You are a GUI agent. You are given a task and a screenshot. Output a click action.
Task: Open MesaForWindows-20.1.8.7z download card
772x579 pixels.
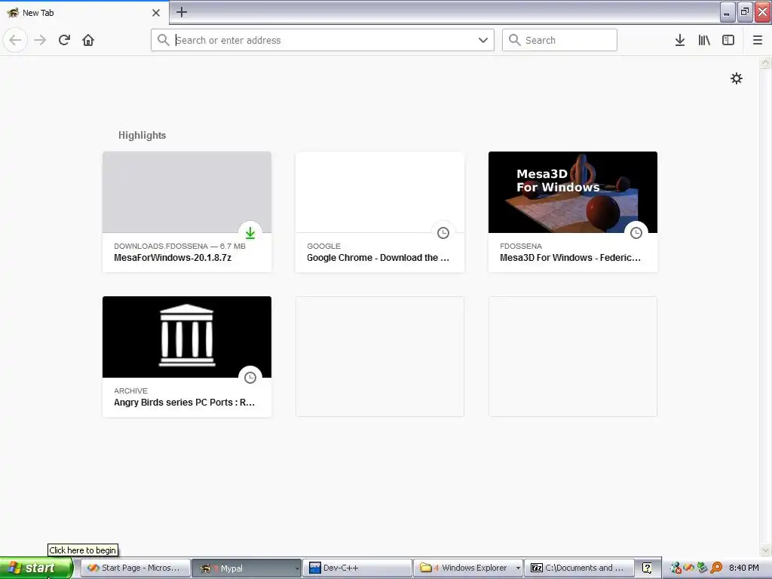click(x=187, y=212)
